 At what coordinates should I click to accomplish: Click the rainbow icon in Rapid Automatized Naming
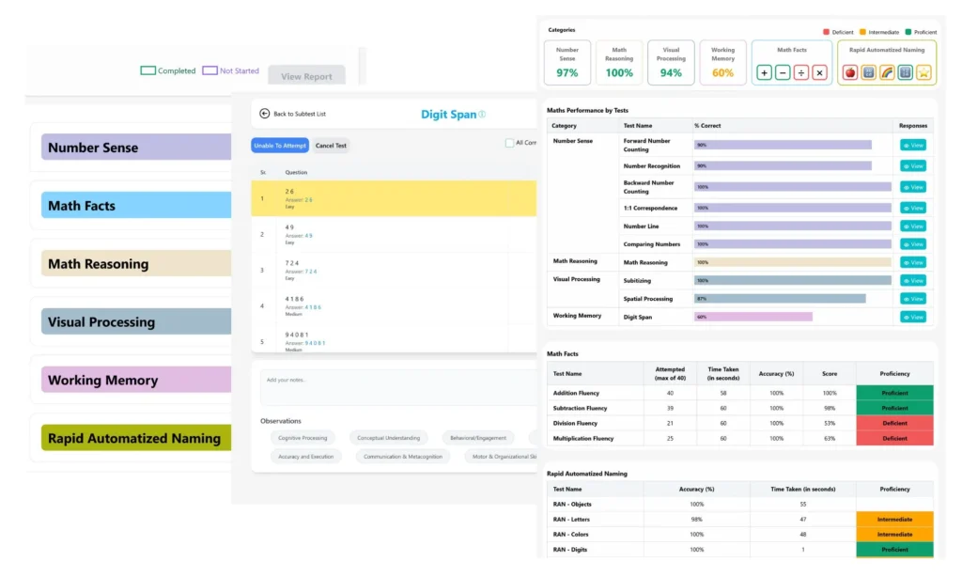[887, 73]
